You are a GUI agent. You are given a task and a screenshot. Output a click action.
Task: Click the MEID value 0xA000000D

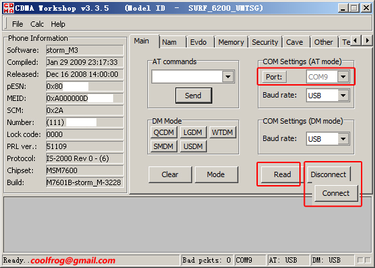tap(85, 98)
